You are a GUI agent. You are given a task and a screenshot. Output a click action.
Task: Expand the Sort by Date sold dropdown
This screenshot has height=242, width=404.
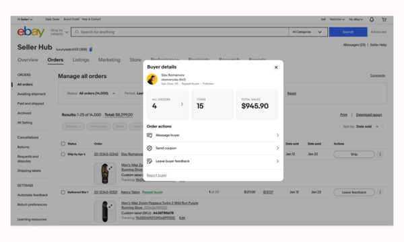361,126
